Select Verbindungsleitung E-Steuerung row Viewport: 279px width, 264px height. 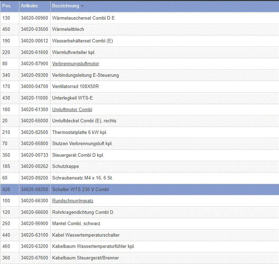pos(85,75)
